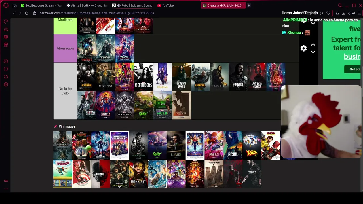Click the No la he visto tier label
Screen dimensions: 363x204
[x=65, y=91]
